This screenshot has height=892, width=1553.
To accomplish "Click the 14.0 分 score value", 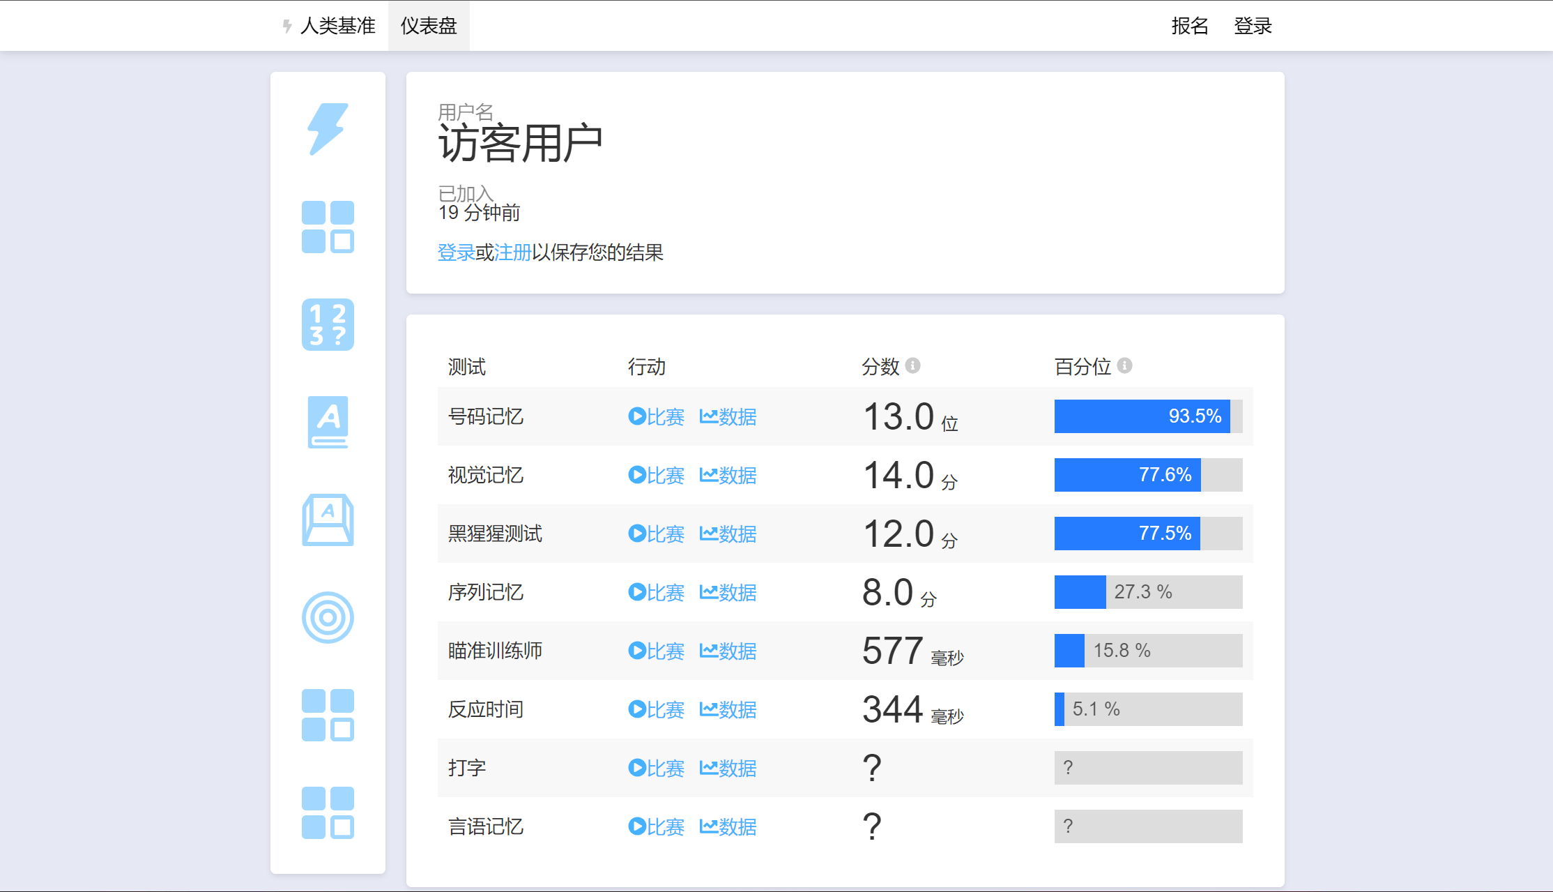I will click(910, 476).
